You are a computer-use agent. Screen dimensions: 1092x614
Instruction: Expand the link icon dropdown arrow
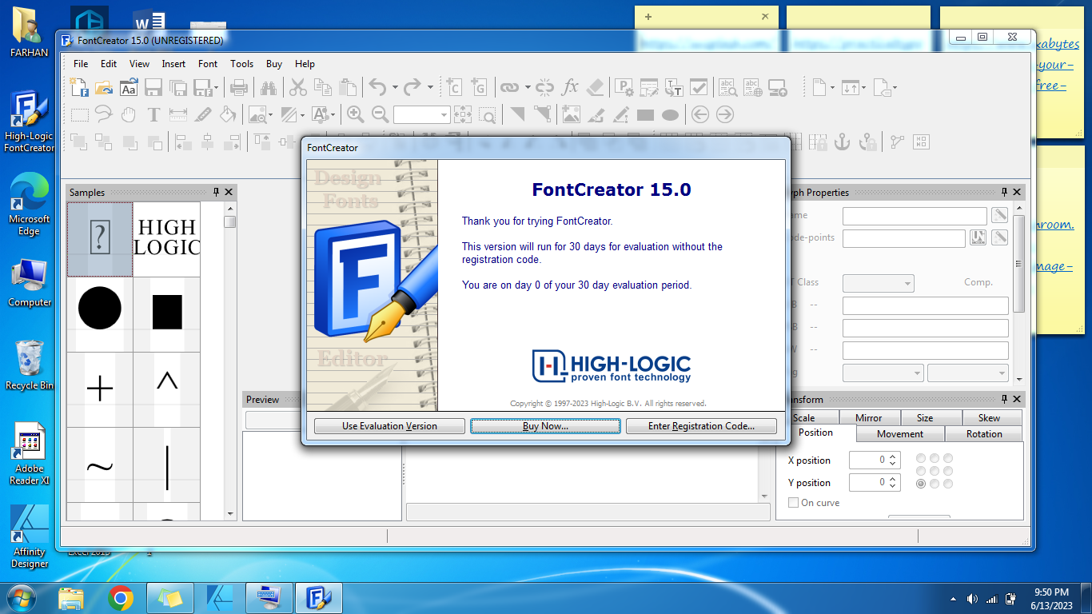click(526, 87)
